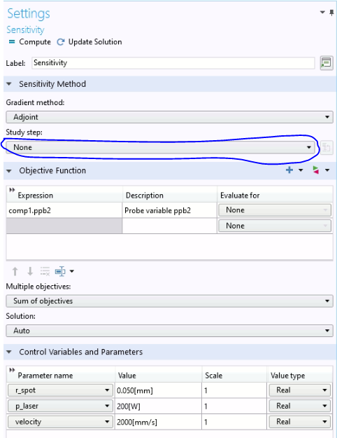Click the blue plus add objective icon
This screenshot has height=438, width=337.
click(289, 170)
